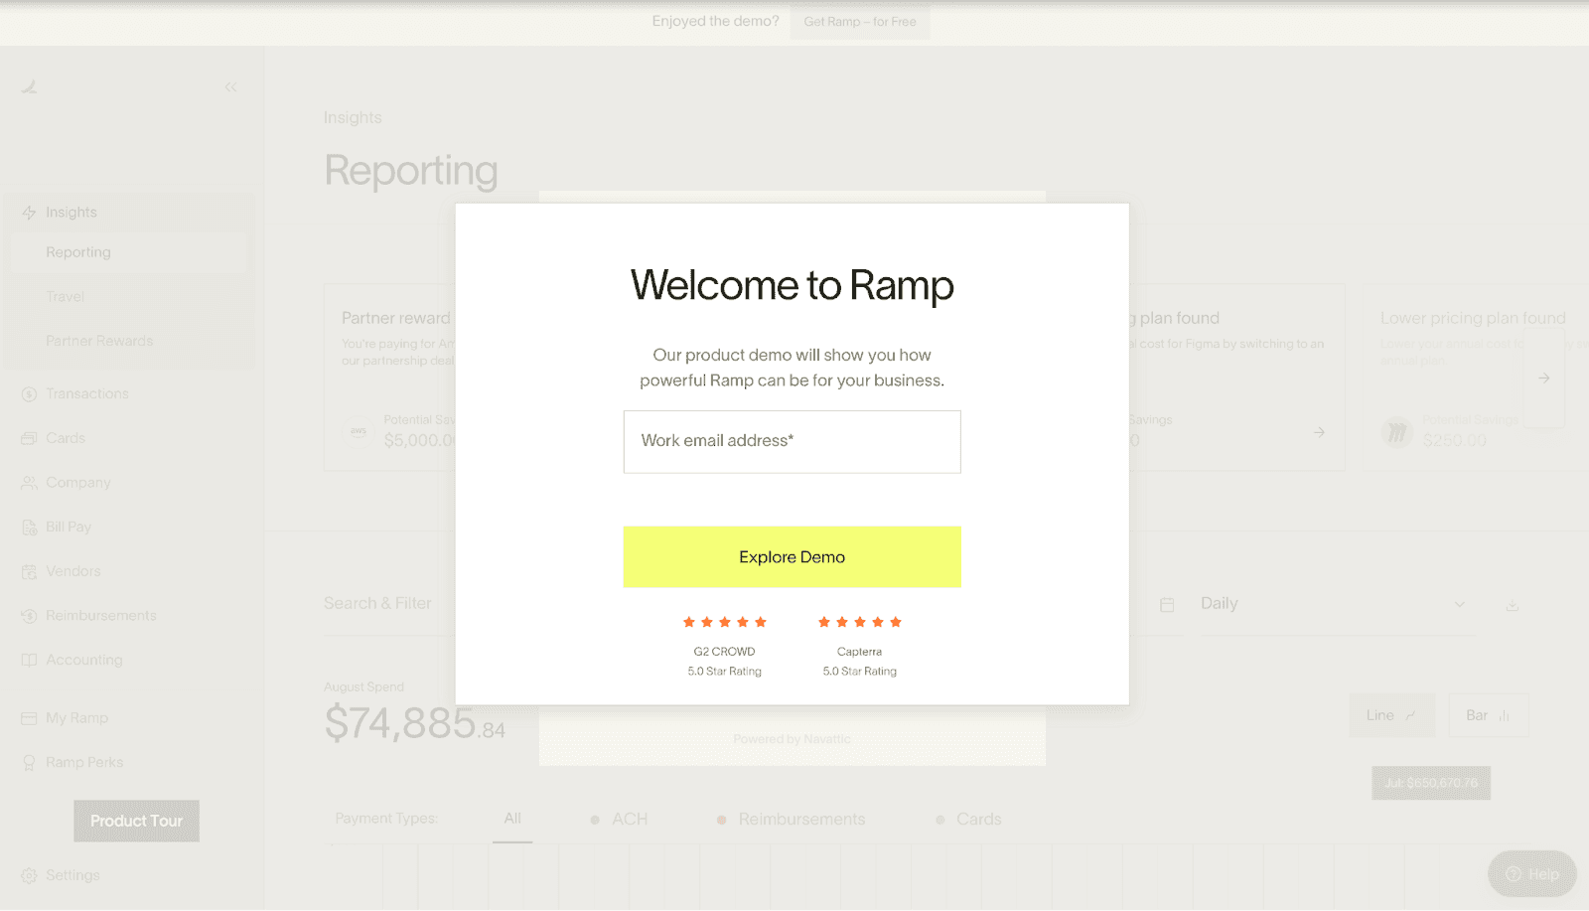The height and width of the screenshot is (911, 1589).
Task: Switch chart to Bar view
Action: 1488,715
